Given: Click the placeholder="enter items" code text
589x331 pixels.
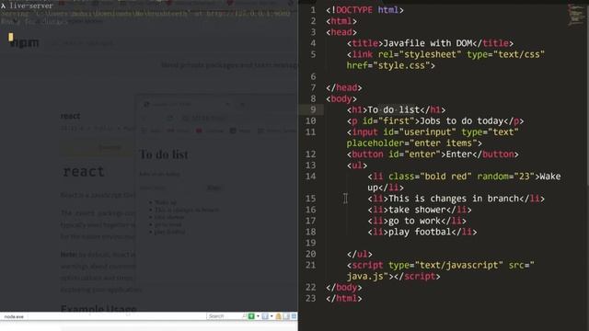Looking at the screenshot, I should click(x=411, y=143).
